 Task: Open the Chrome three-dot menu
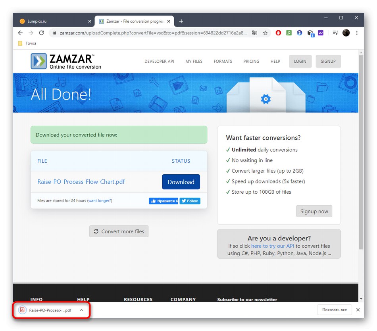tap(357, 33)
